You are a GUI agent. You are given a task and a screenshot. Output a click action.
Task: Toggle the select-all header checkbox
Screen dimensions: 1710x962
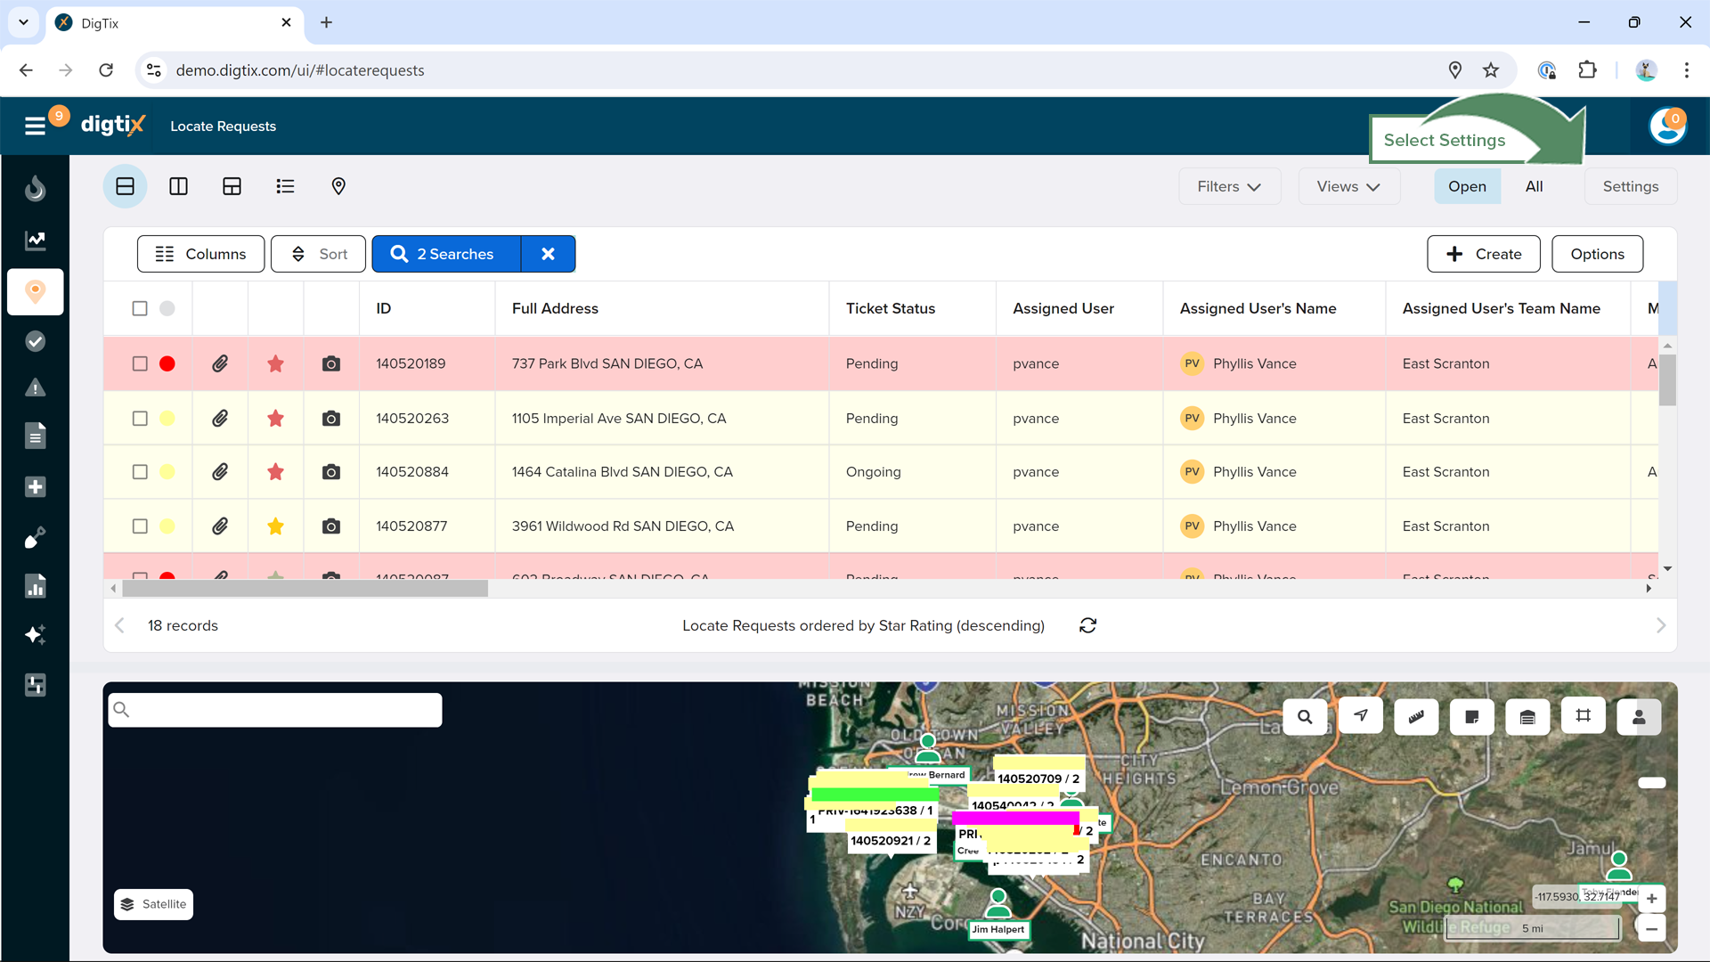click(140, 308)
